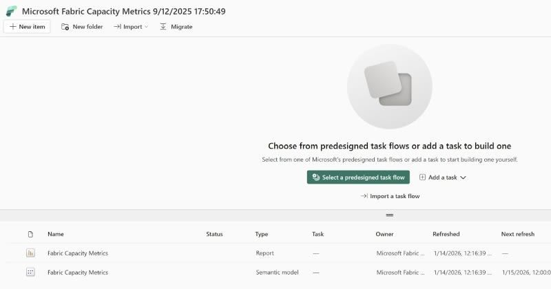Open the Fabric Capacity Metrics report

coord(78,253)
